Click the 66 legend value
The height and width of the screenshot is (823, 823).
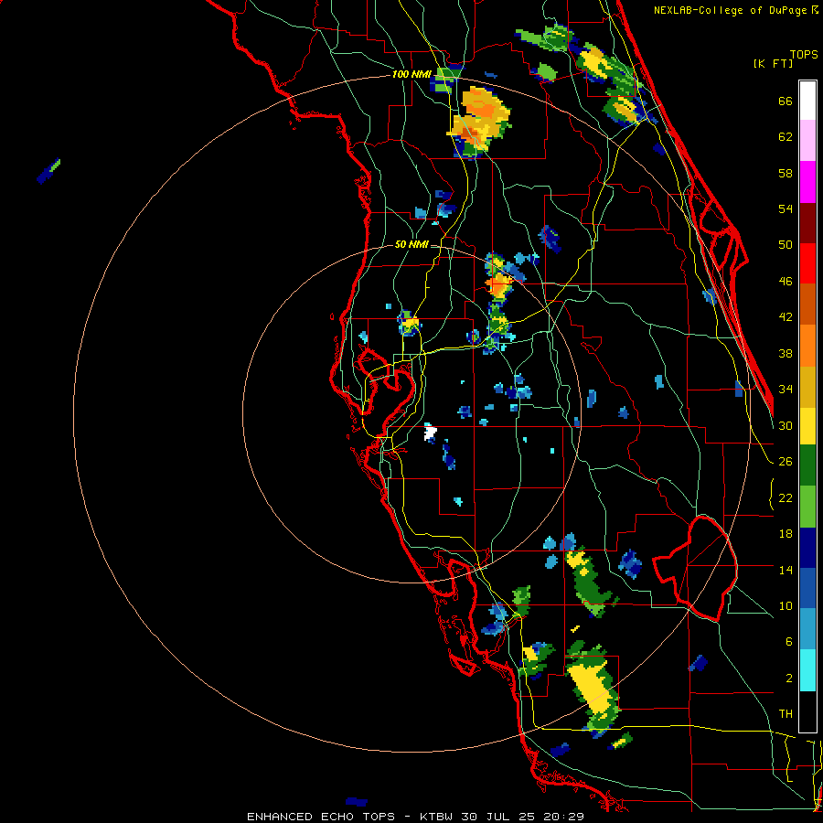point(786,102)
